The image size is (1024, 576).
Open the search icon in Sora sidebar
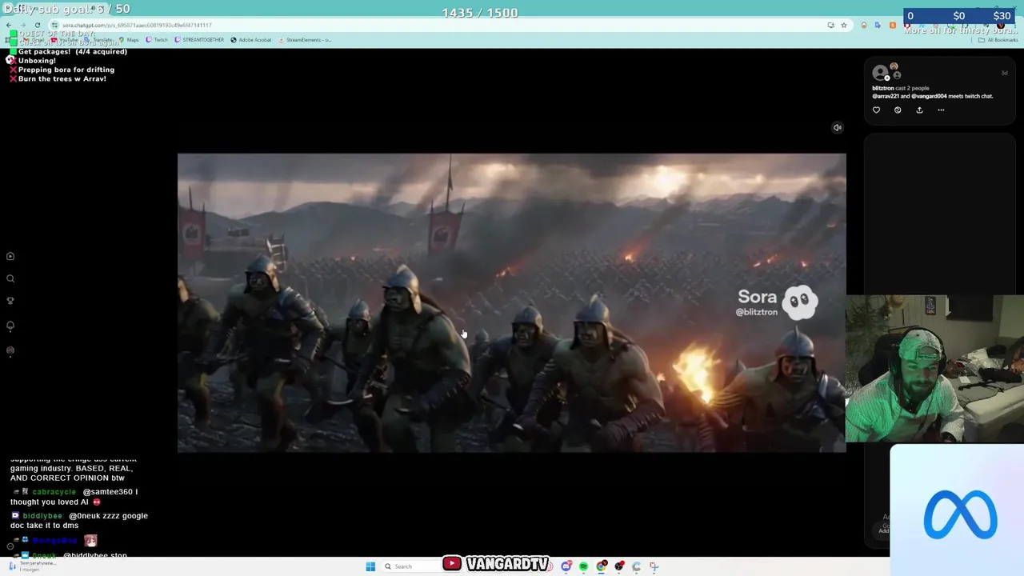pos(10,278)
